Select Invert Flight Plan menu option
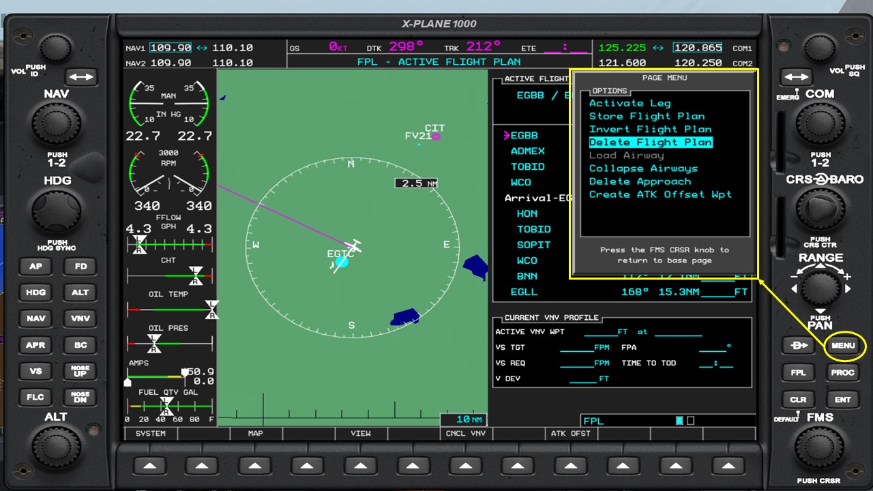Screen dimensions: 873x491 [651, 130]
